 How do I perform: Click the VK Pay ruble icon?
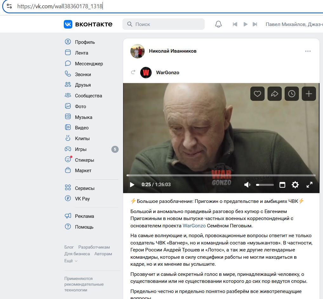click(68, 198)
